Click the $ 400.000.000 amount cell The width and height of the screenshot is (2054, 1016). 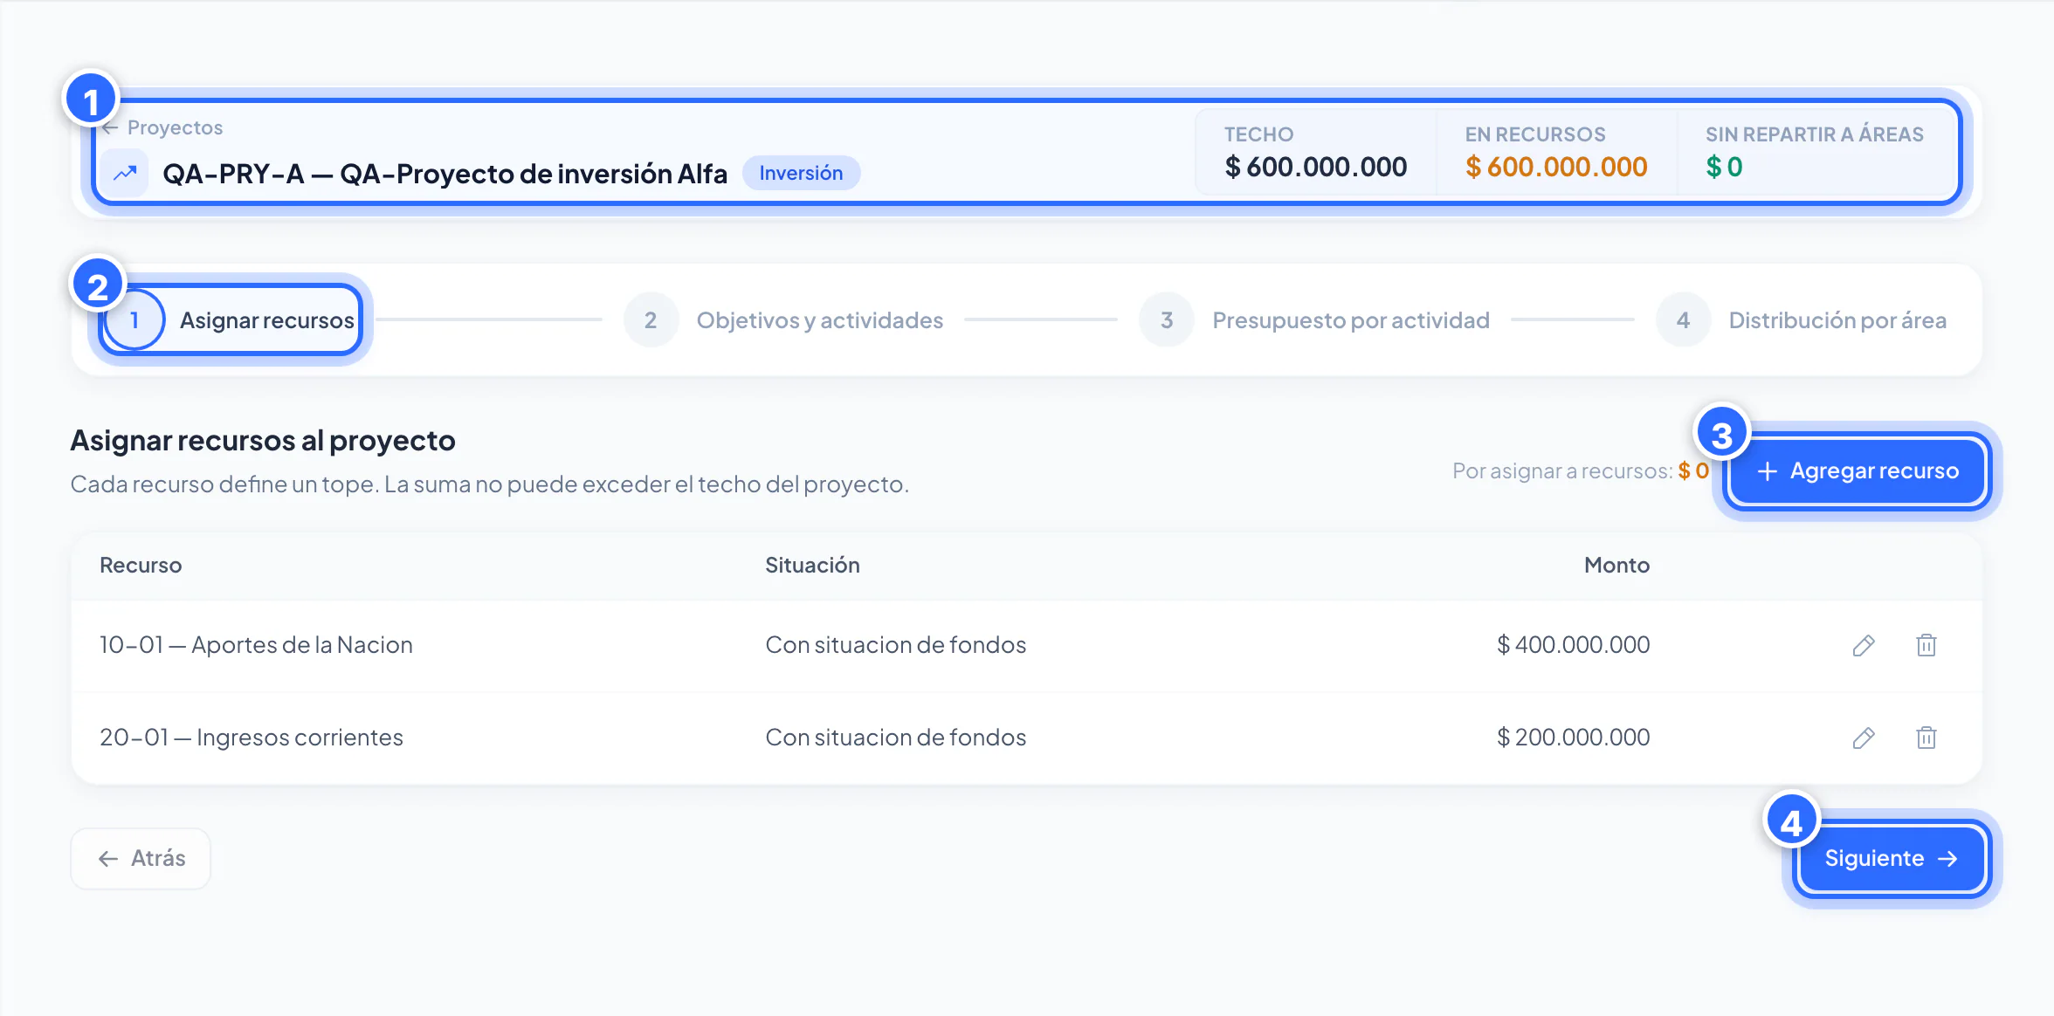pos(1573,645)
